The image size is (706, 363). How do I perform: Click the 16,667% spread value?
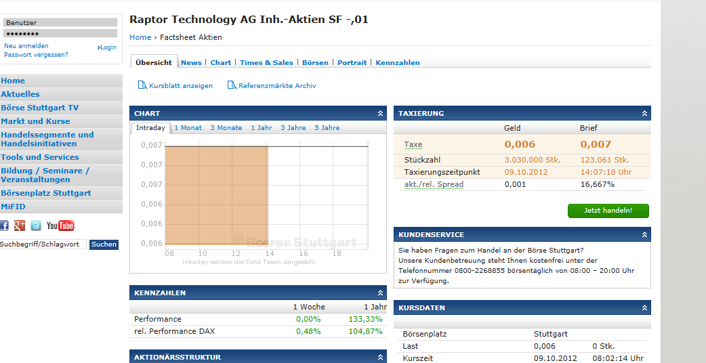click(597, 184)
